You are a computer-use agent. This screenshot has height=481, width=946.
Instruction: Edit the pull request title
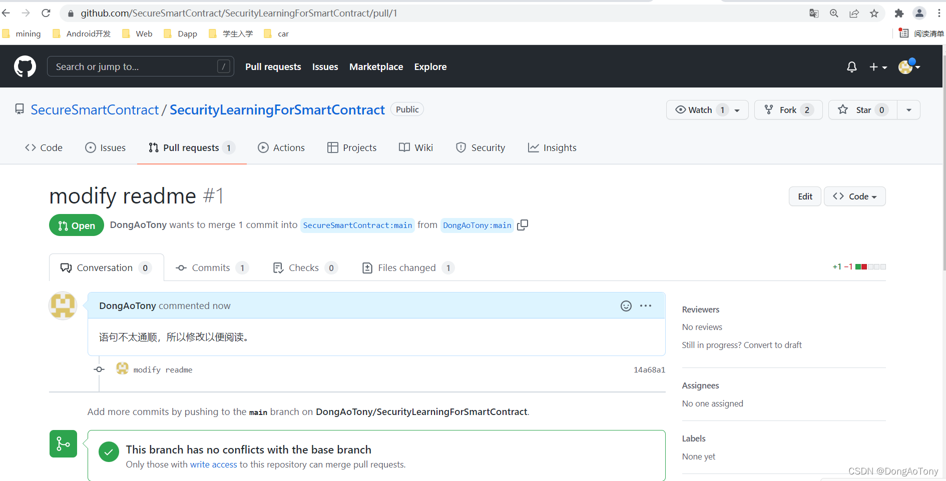(x=805, y=196)
